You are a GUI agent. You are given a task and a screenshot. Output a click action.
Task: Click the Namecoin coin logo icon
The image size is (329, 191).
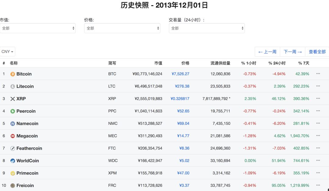[x=12, y=124]
